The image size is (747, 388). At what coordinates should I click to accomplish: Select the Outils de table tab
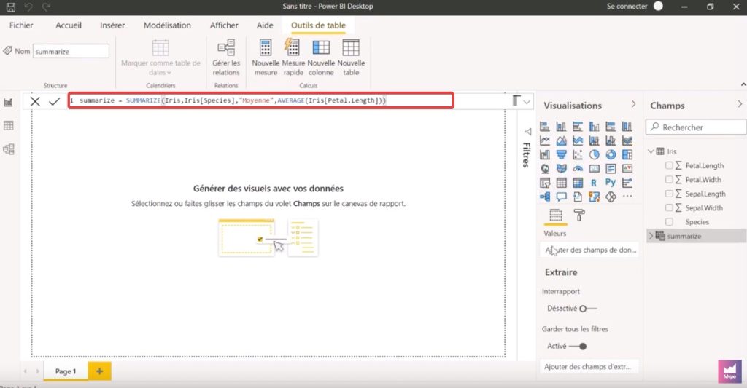coord(318,25)
